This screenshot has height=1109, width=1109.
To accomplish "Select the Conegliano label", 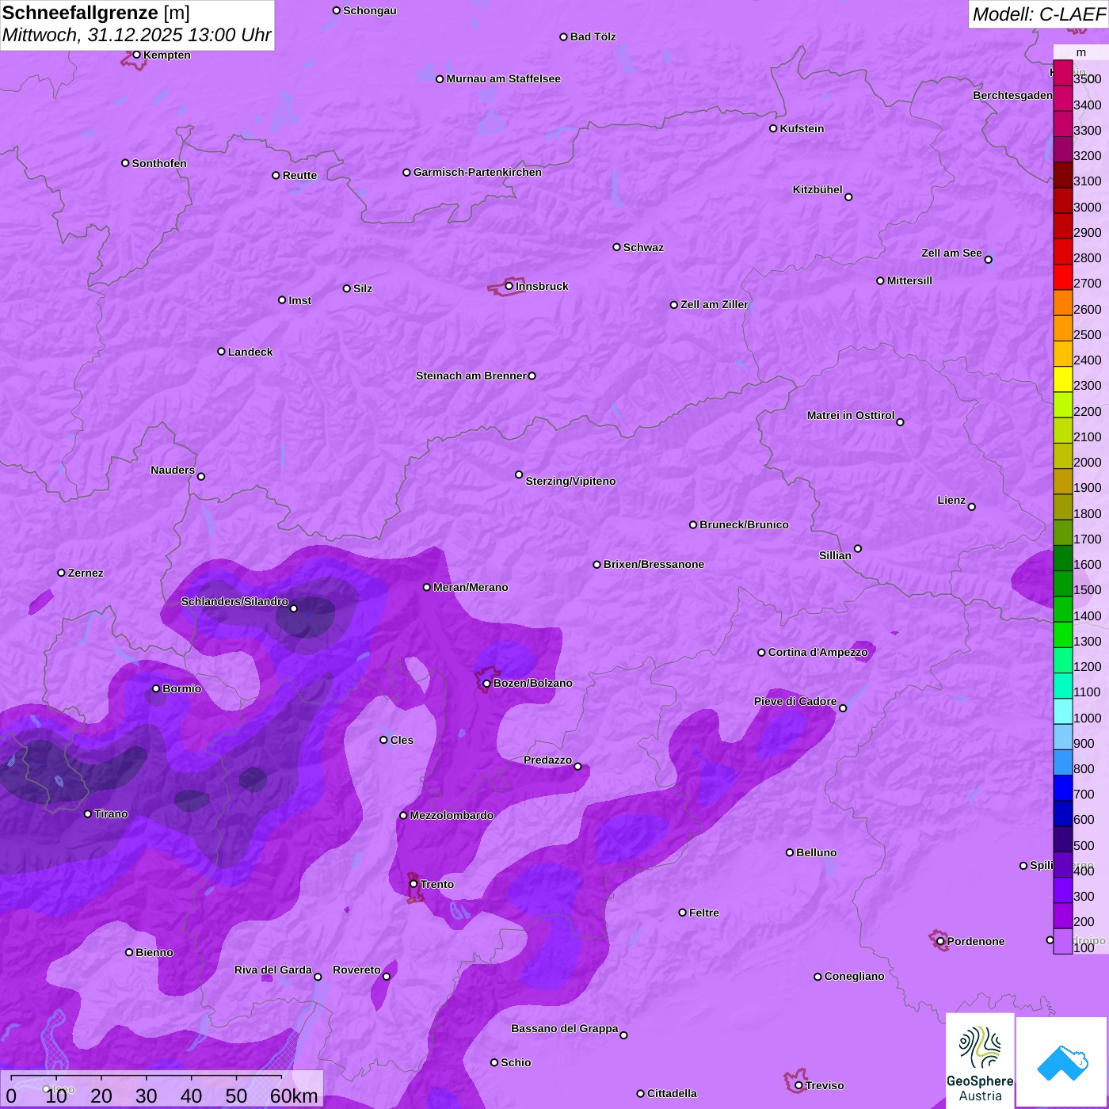I will 854,976.
